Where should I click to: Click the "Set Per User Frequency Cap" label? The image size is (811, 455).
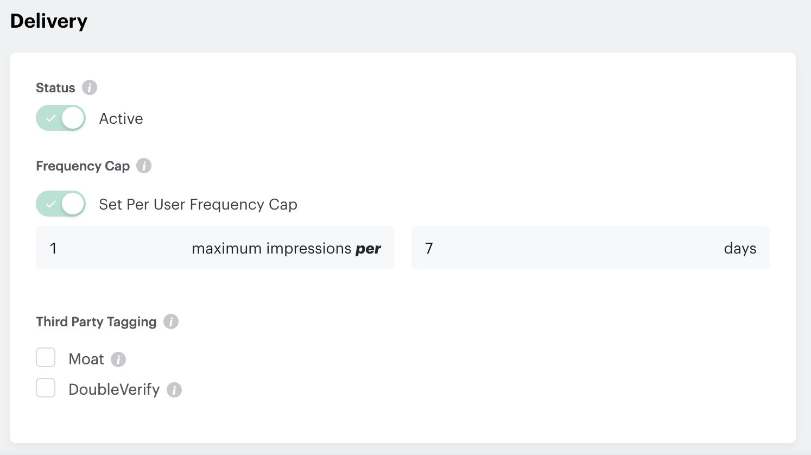pyautogui.click(x=198, y=205)
